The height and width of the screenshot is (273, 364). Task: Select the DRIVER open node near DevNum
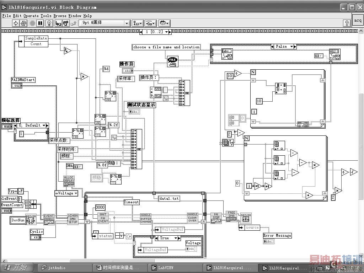click(x=31, y=220)
